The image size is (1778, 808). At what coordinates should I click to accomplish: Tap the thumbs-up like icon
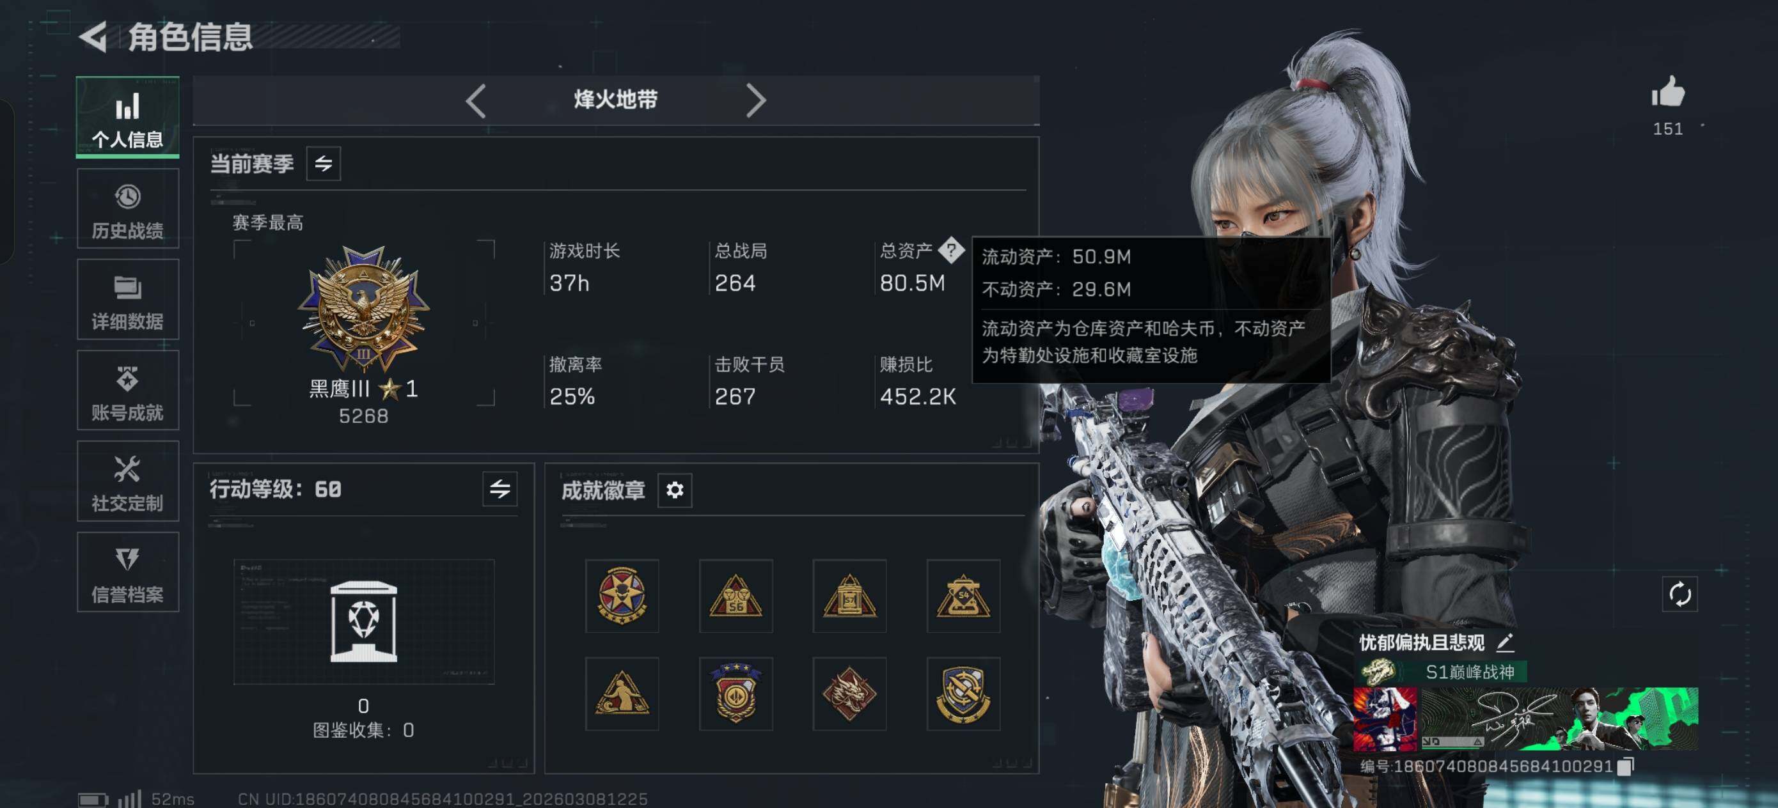[x=1667, y=92]
